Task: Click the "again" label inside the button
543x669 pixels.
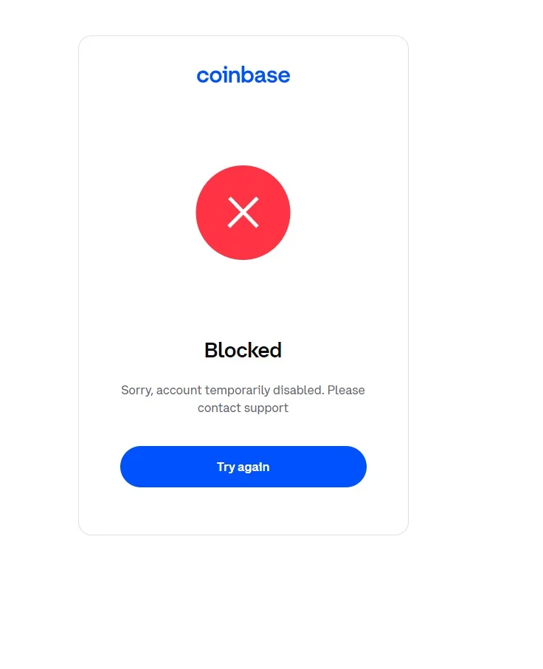Action: click(x=253, y=467)
